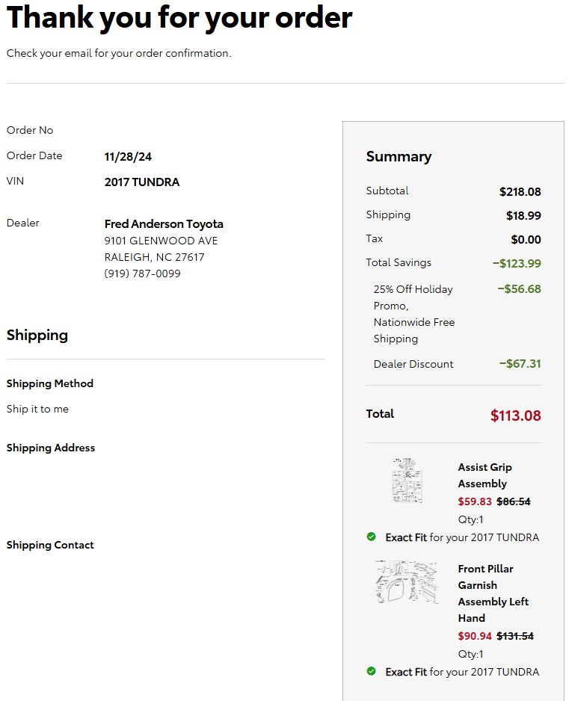Select the 9101 GLENWOOD AVE address line
Image resolution: width=569 pixels, height=701 pixels.
point(161,241)
